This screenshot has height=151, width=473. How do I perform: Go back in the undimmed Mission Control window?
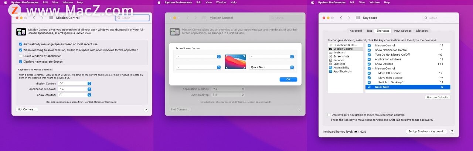click(34, 18)
